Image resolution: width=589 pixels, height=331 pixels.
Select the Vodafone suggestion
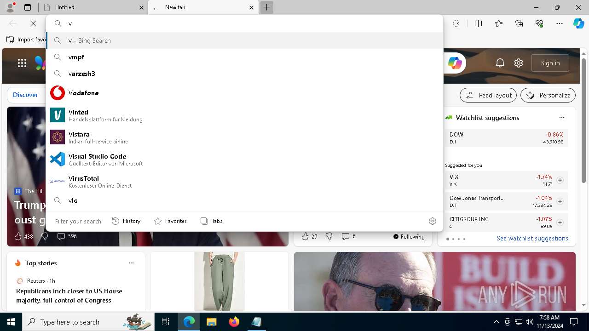tap(244, 93)
